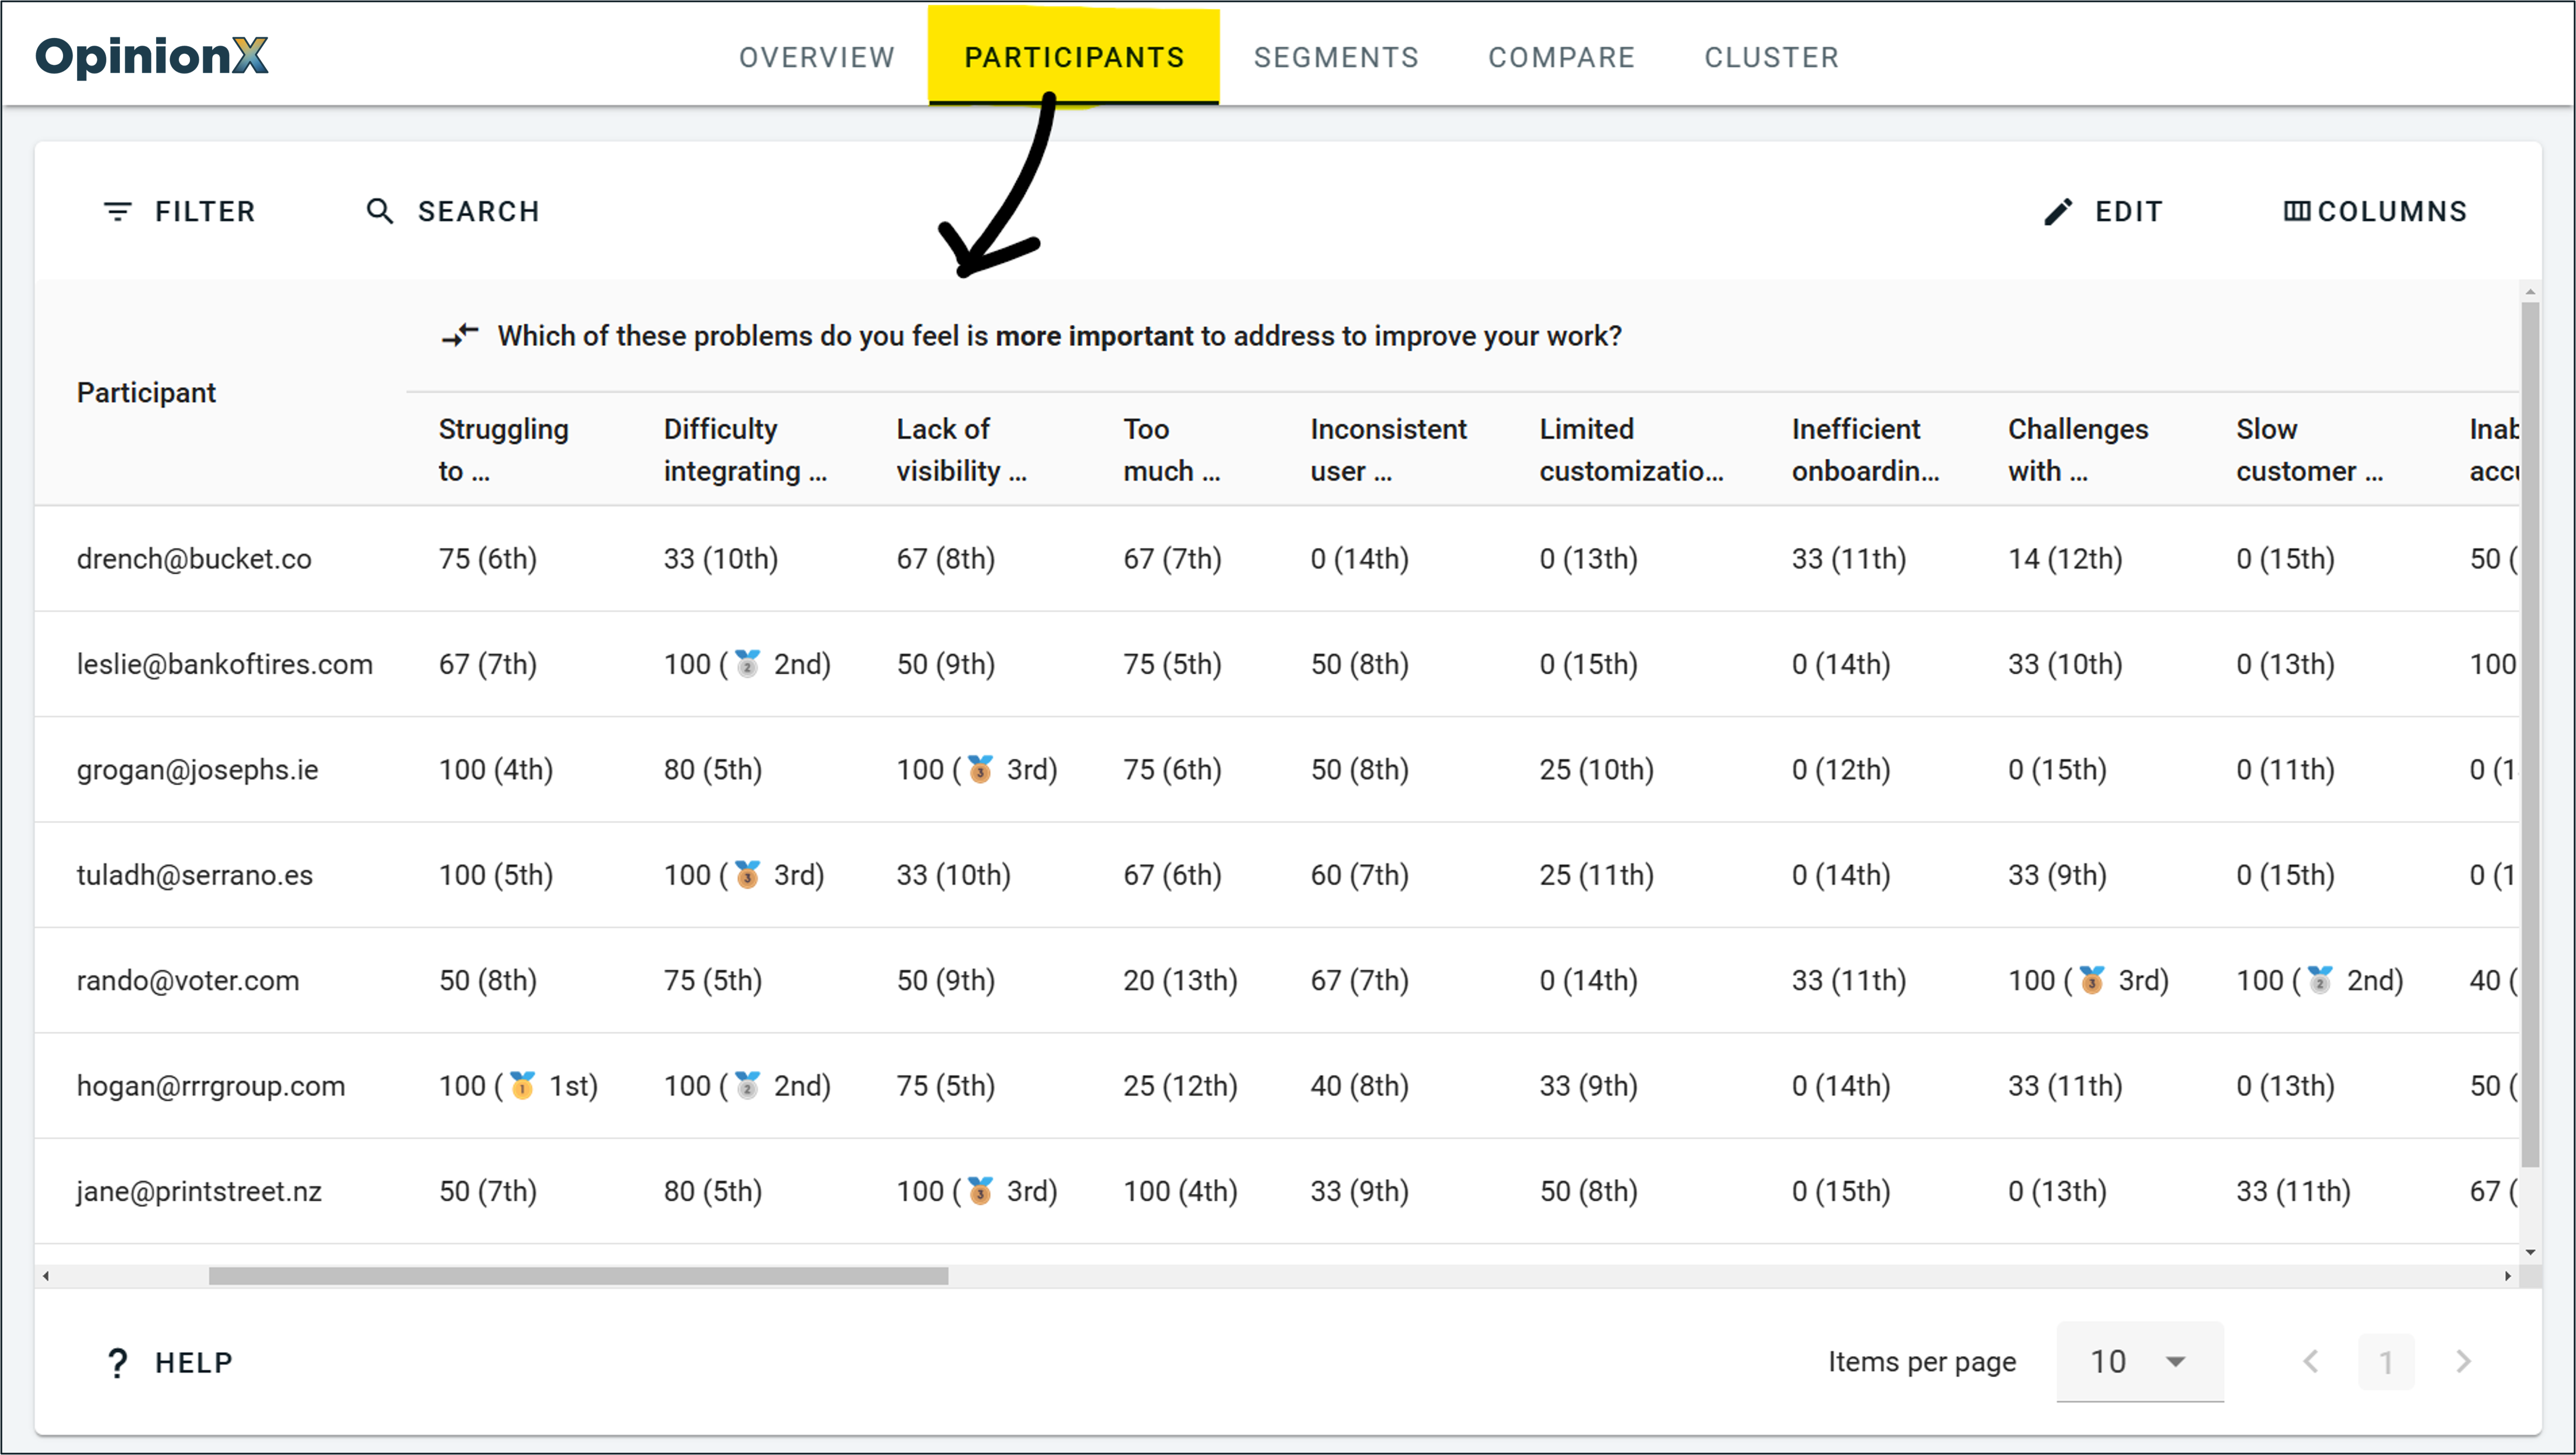Click the horizontal scrollbar thumb
2576x1455 pixels.
coord(578,1276)
